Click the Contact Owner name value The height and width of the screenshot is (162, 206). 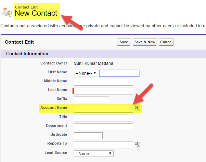93,63
